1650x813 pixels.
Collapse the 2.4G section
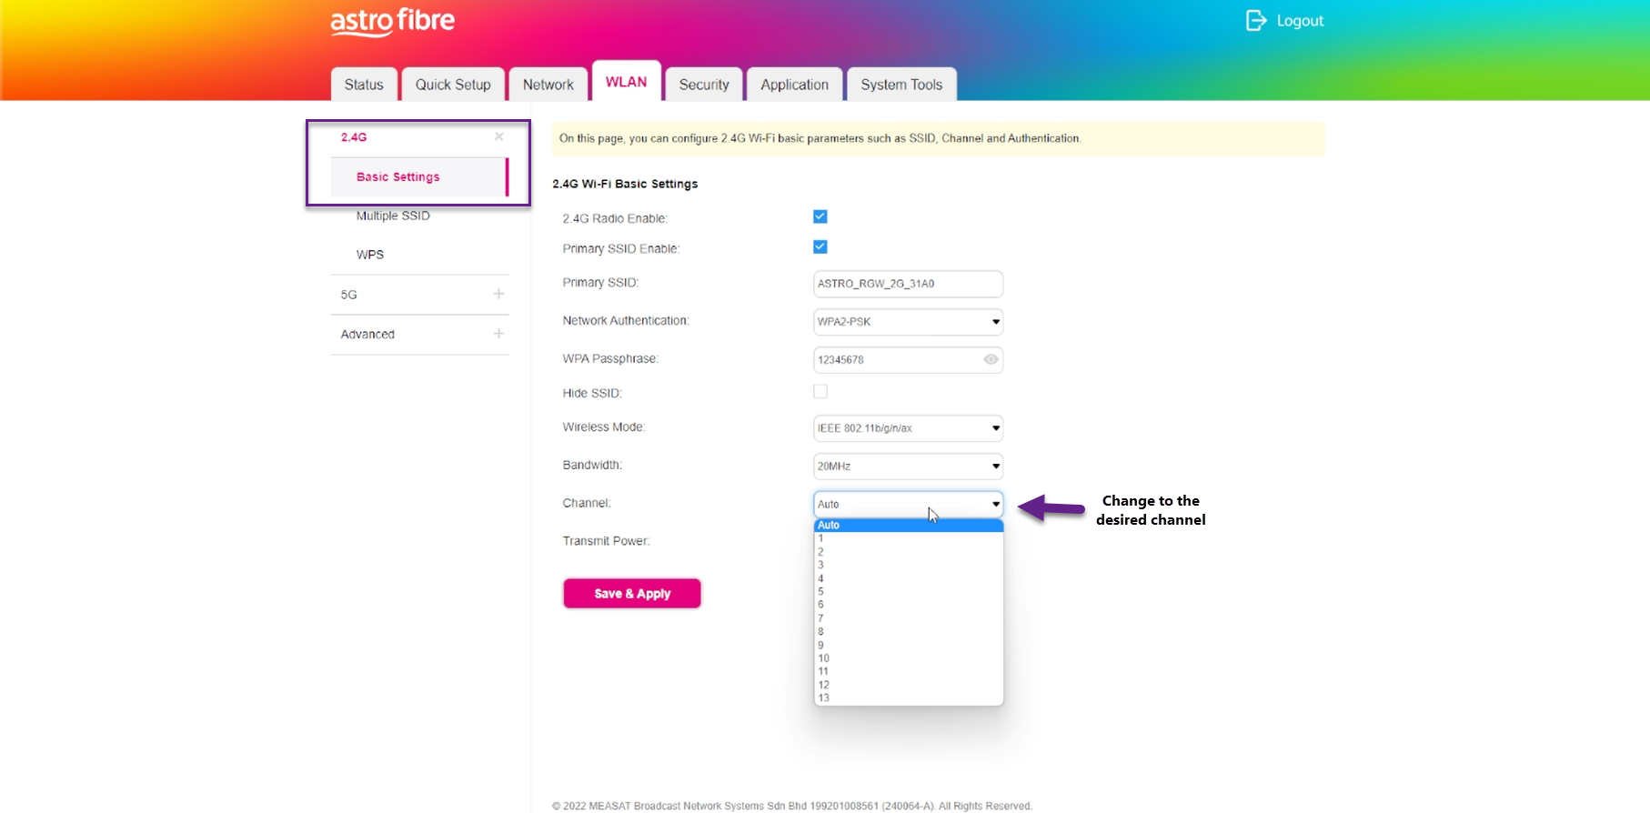[x=498, y=137]
